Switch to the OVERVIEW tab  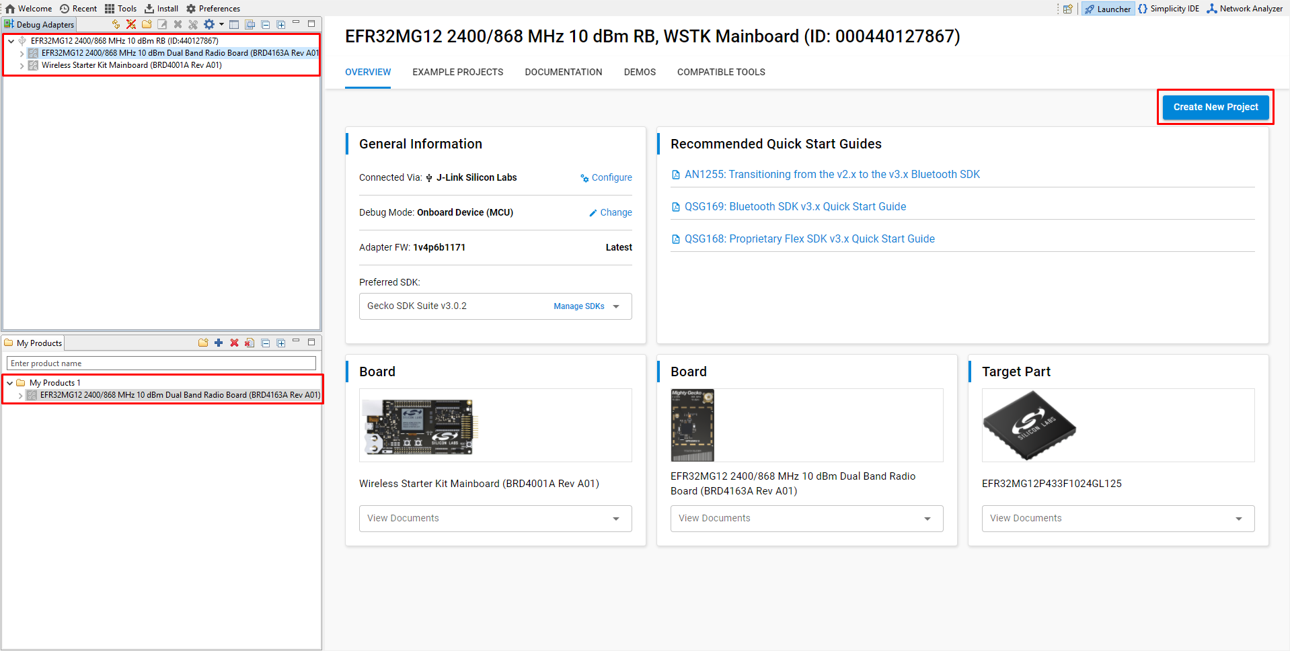point(368,72)
